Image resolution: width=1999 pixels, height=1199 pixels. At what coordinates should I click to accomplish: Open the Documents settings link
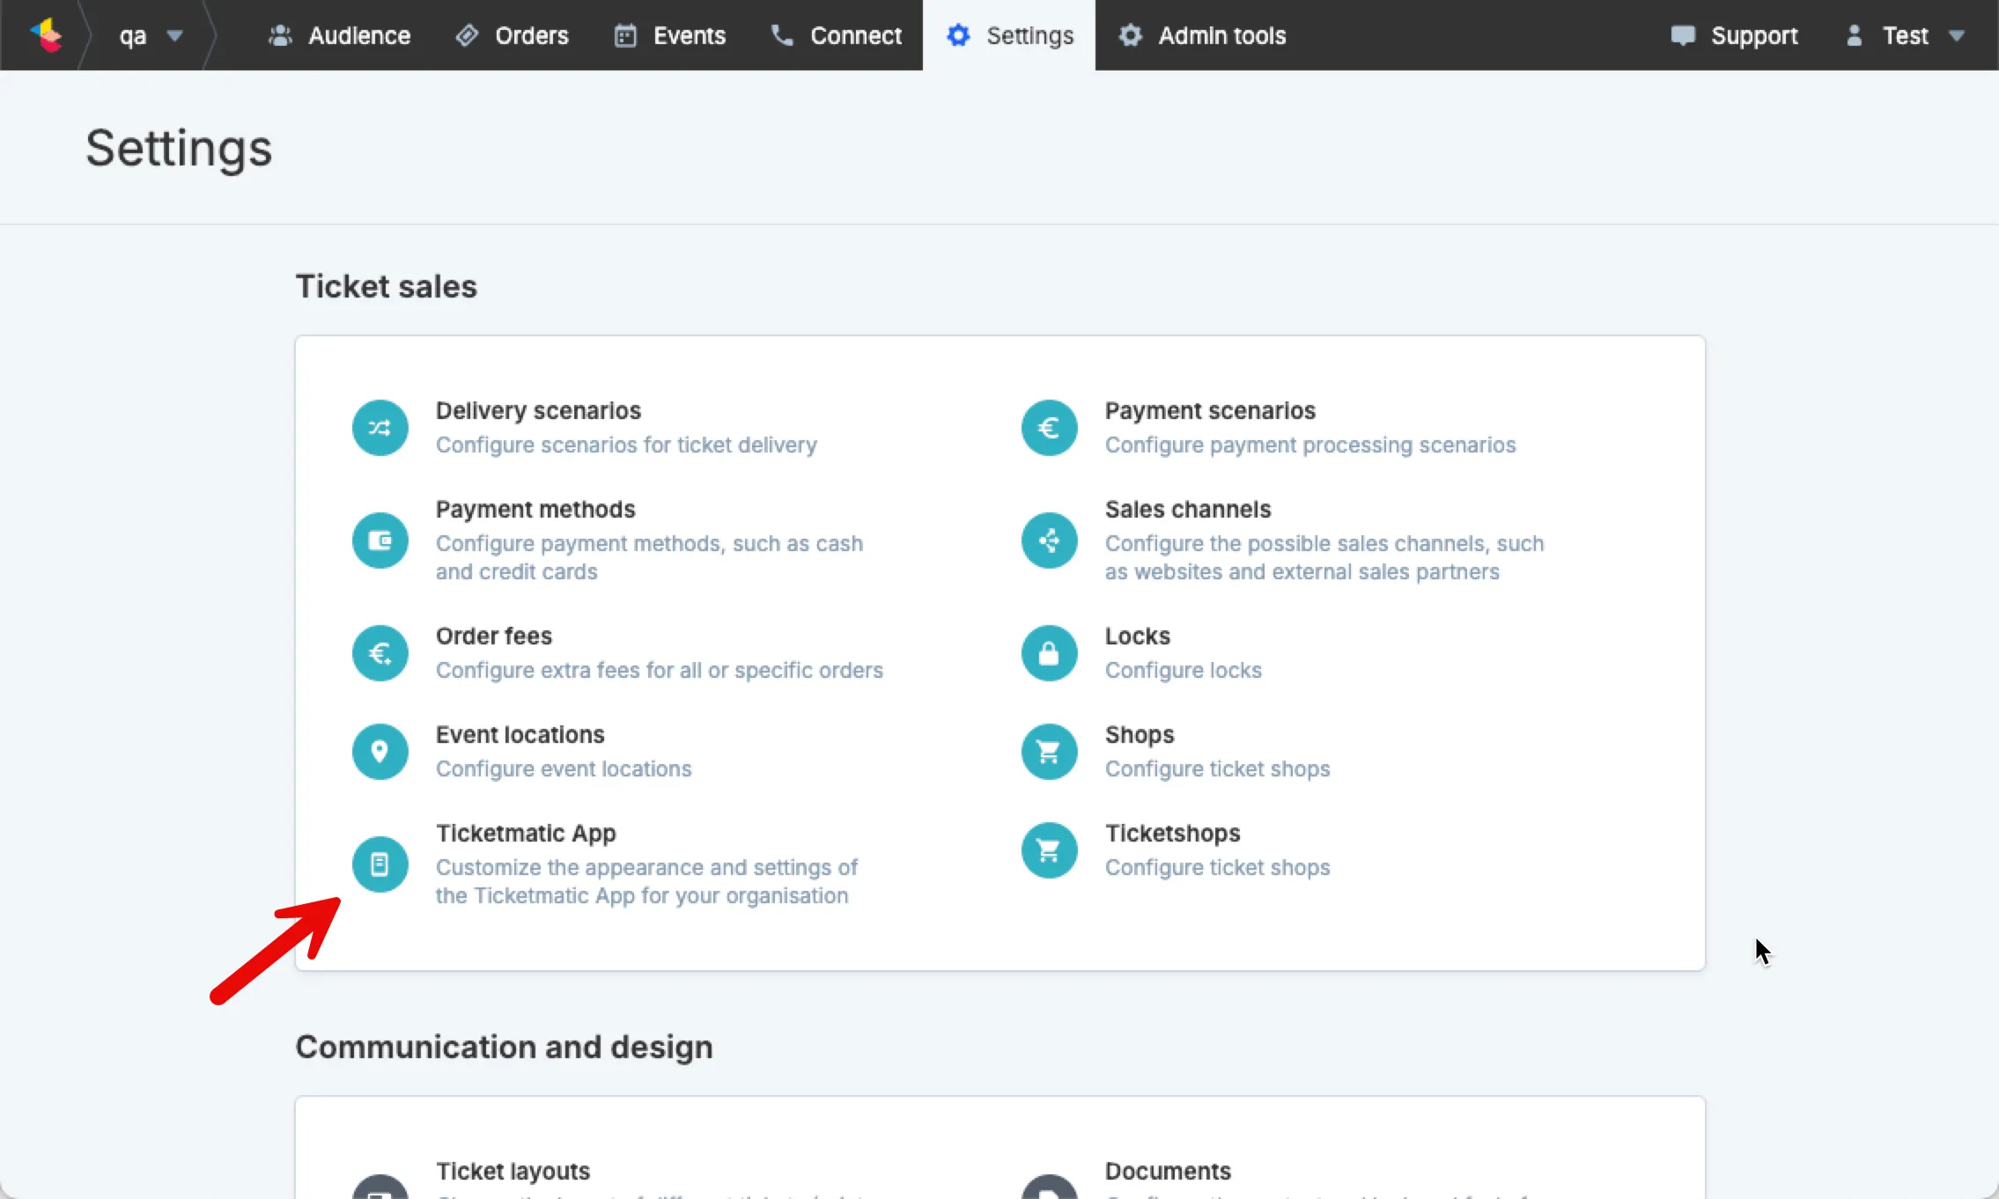pyautogui.click(x=1168, y=1172)
